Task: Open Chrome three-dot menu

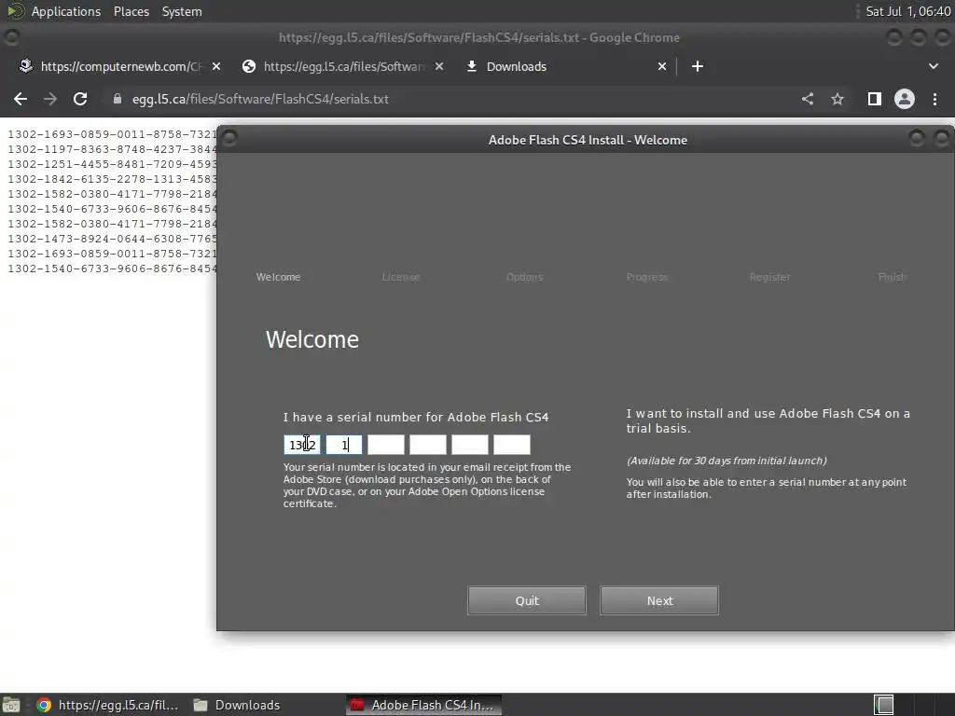Action: [934, 99]
